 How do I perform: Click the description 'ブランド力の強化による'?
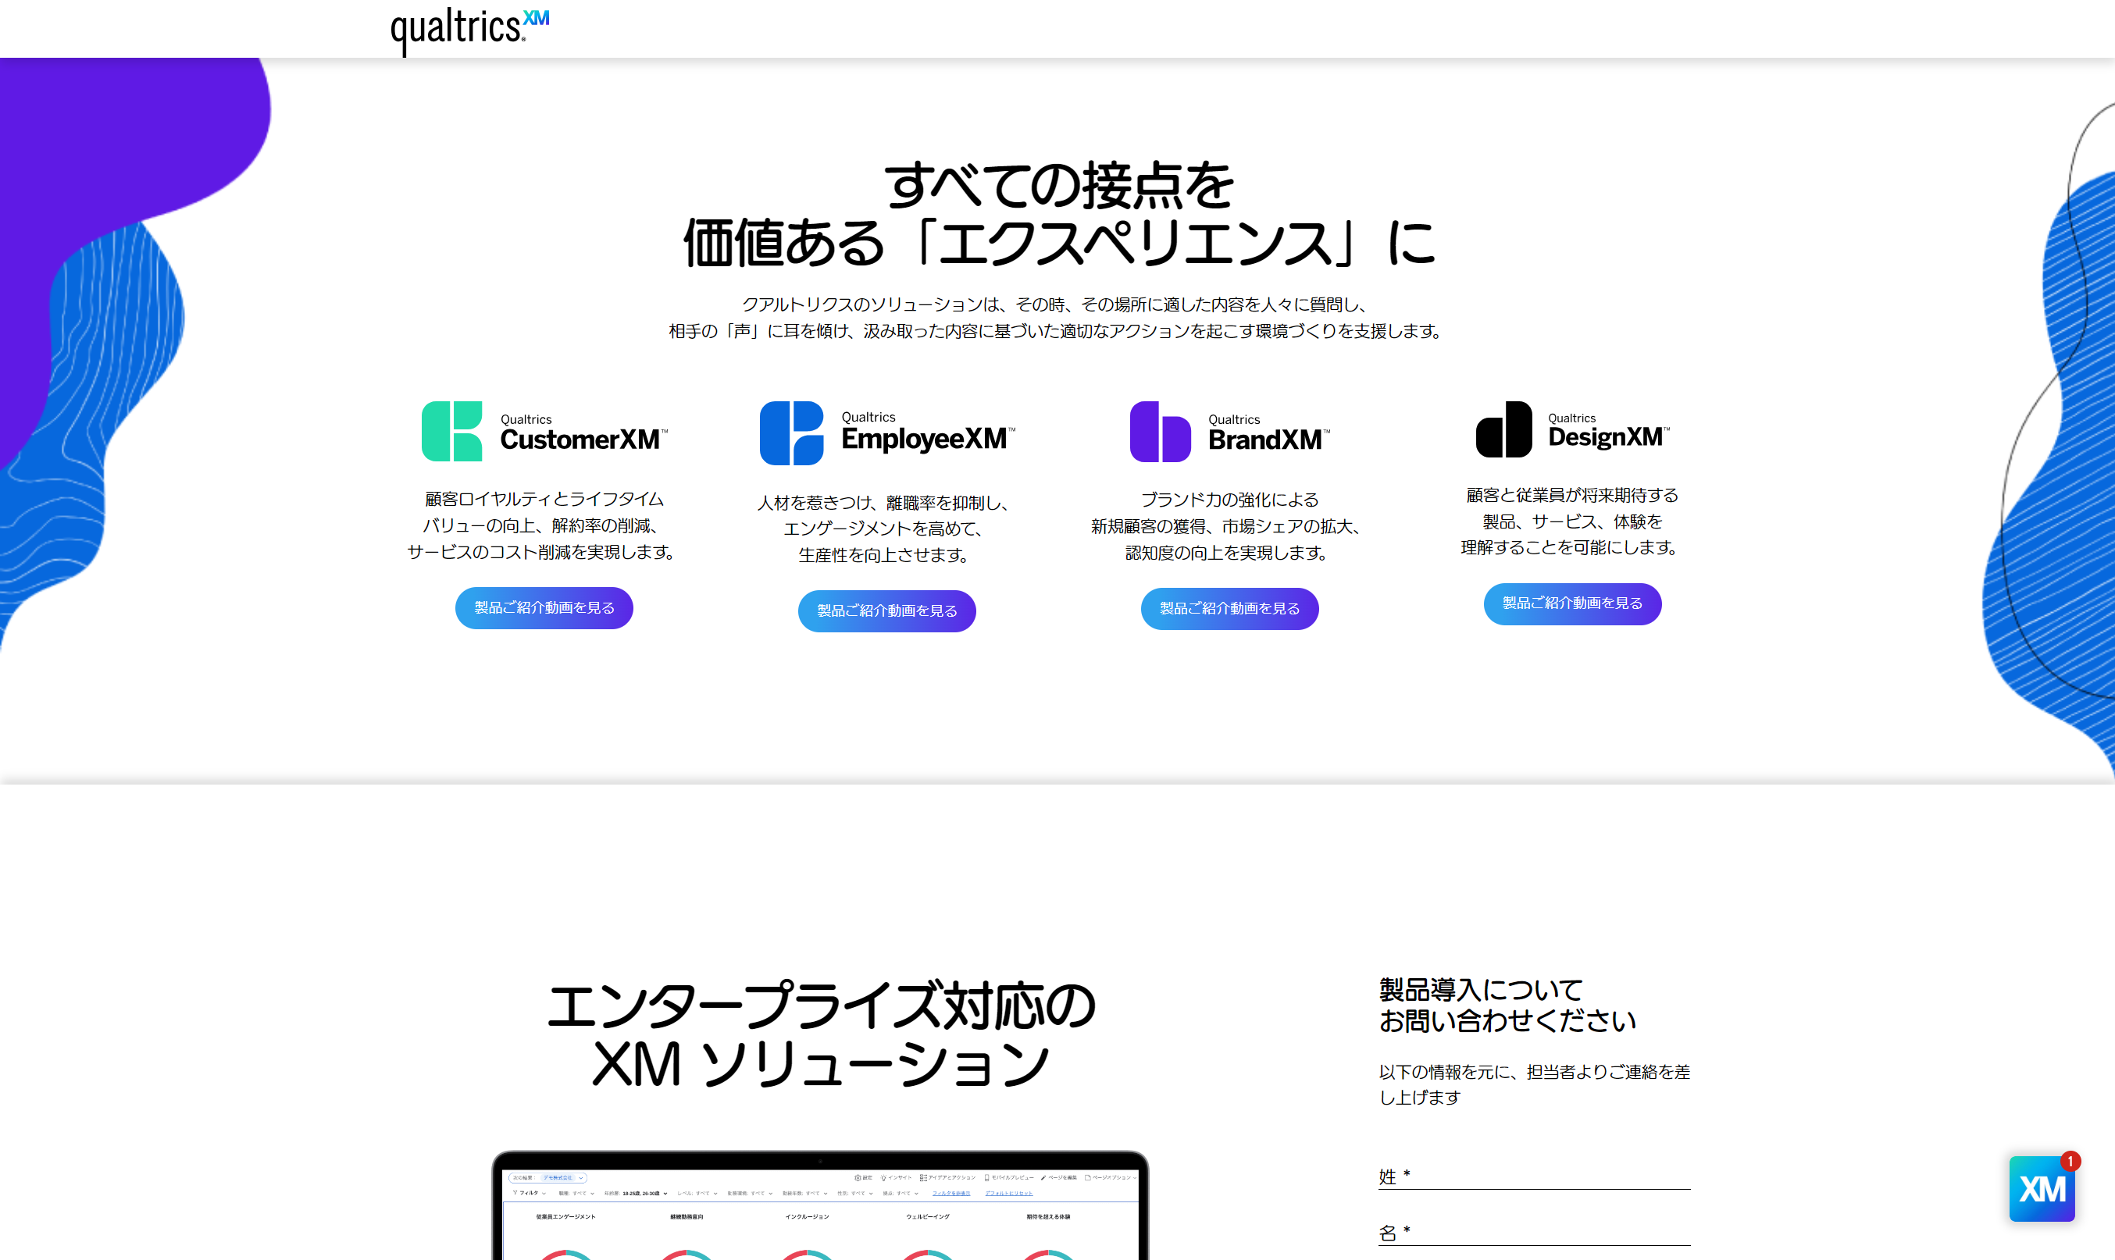click(x=1229, y=500)
